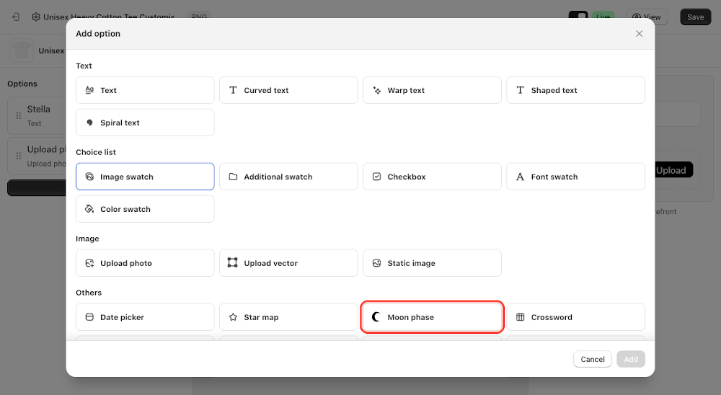Click the checkmark-box icon of Checkbox option
Viewport: 721px width, 395px height.
tap(376, 177)
